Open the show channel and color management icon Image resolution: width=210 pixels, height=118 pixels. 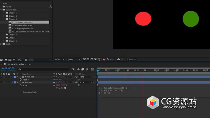tap(104, 59)
